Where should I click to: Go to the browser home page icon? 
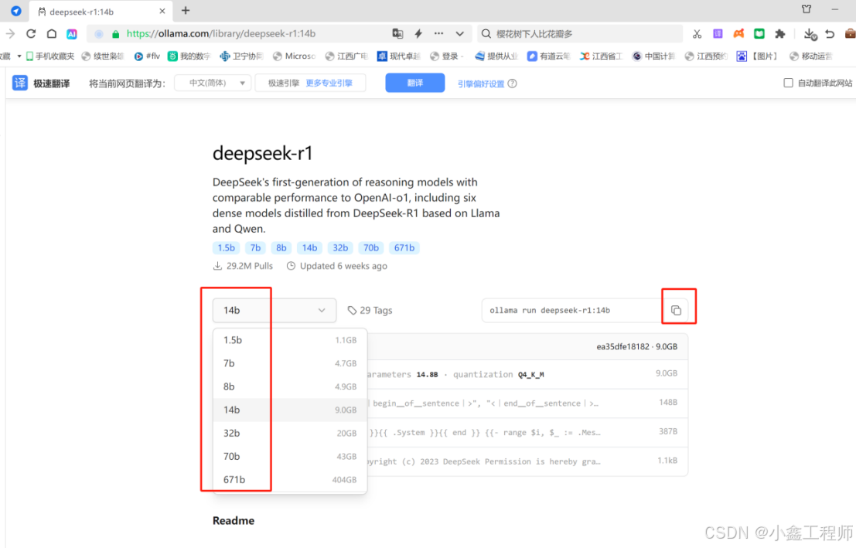click(x=51, y=34)
